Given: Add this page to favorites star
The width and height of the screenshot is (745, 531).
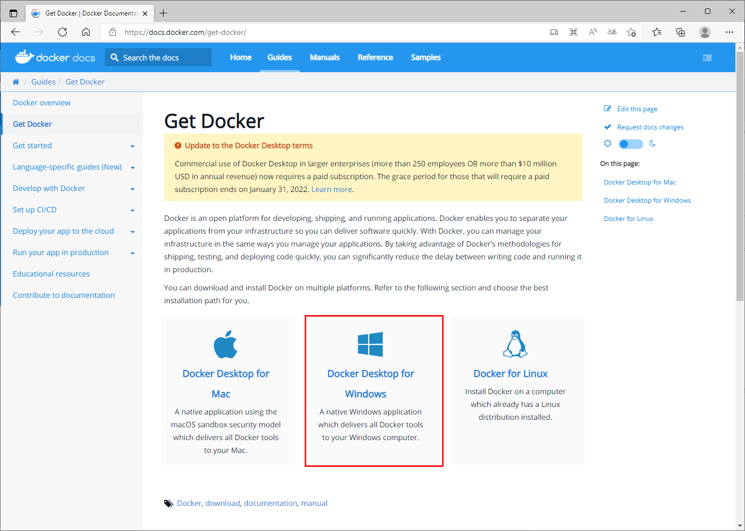Looking at the screenshot, I should click(x=631, y=32).
